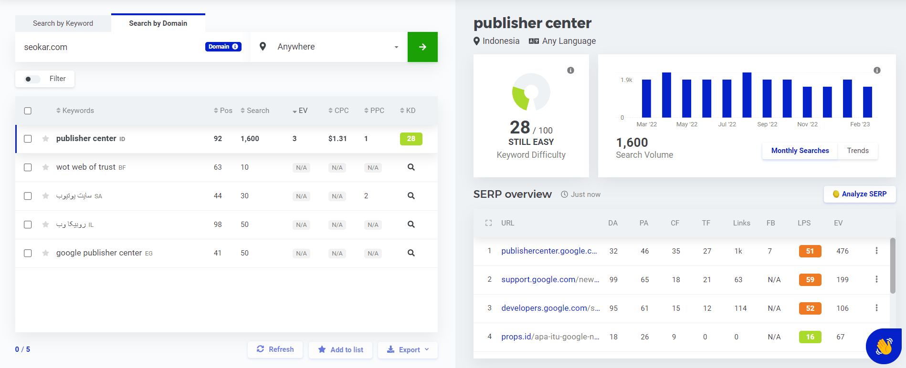Viewport: 906px width, 368px height.
Task: Switch to Trends tab
Action: tap(858, 151)
